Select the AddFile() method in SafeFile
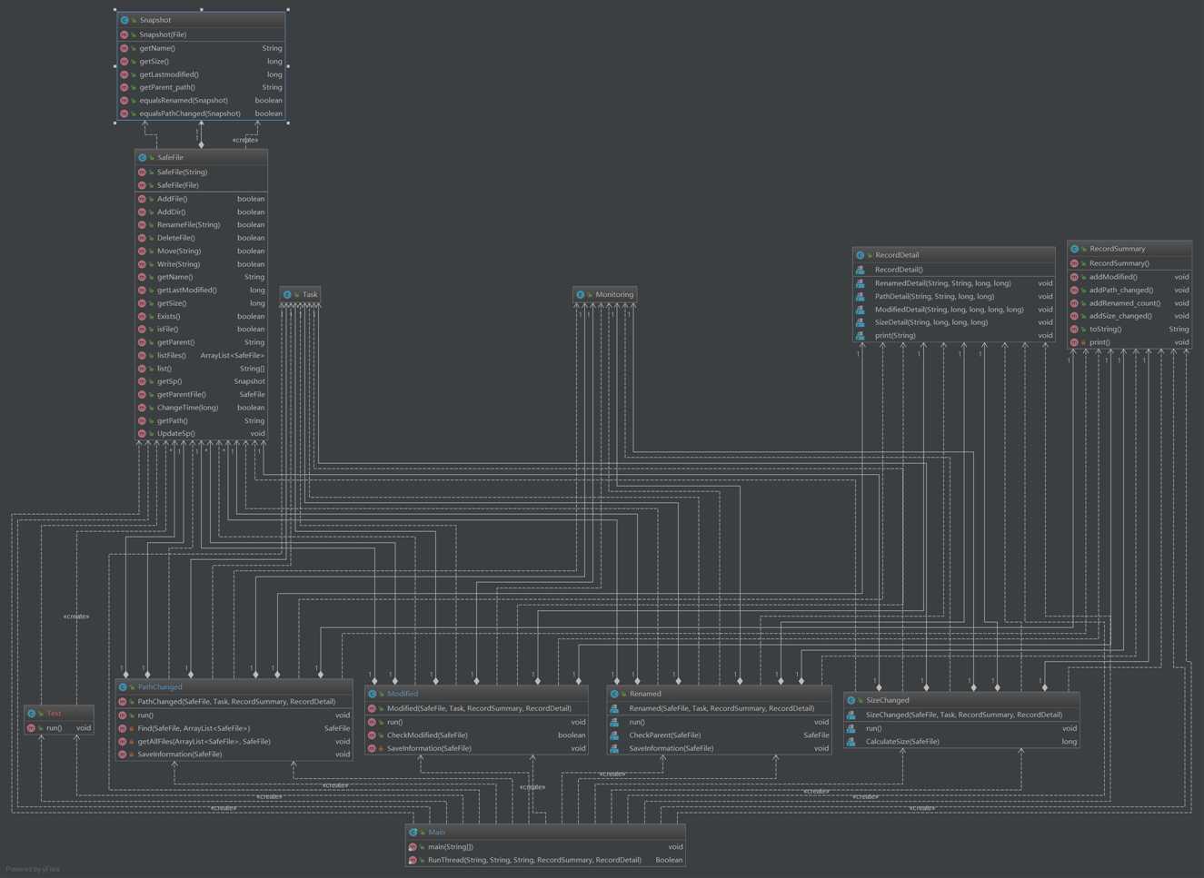Screen dimensions: 1204x878 click(x=201, y=199)
